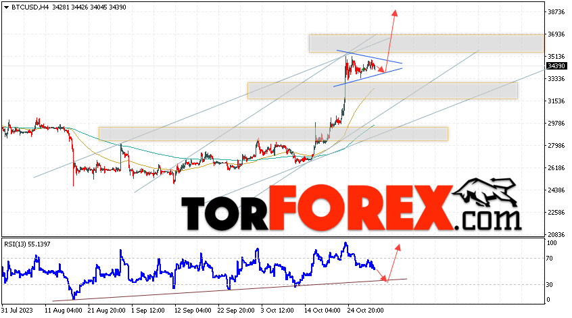Click the 12 Sep 04:00 time label
The height and width of the screenshot is (318, 572).
[x=193, y=311]
